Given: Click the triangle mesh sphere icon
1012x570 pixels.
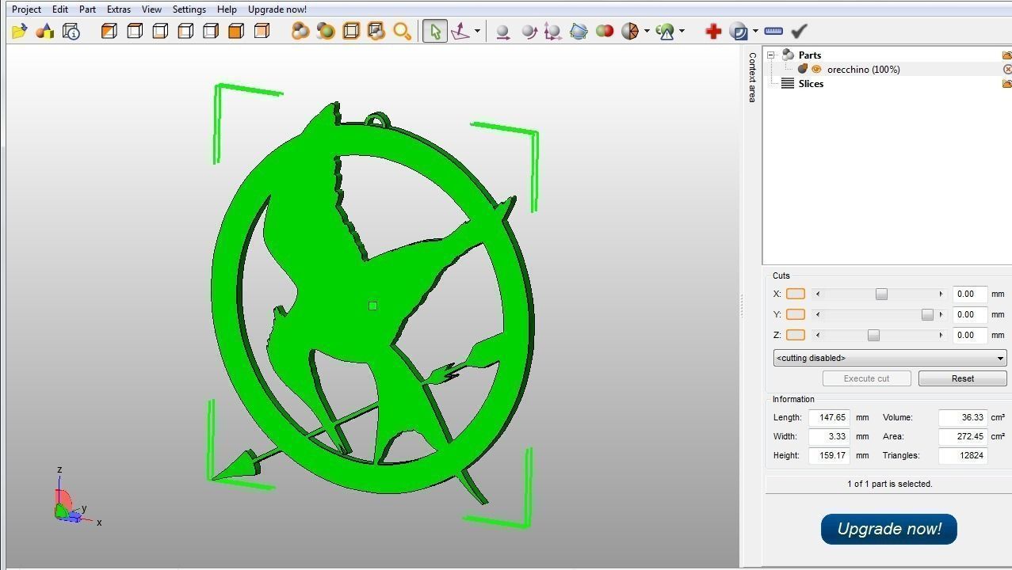Looking at the screenshot, I should [x=630, y=31].
